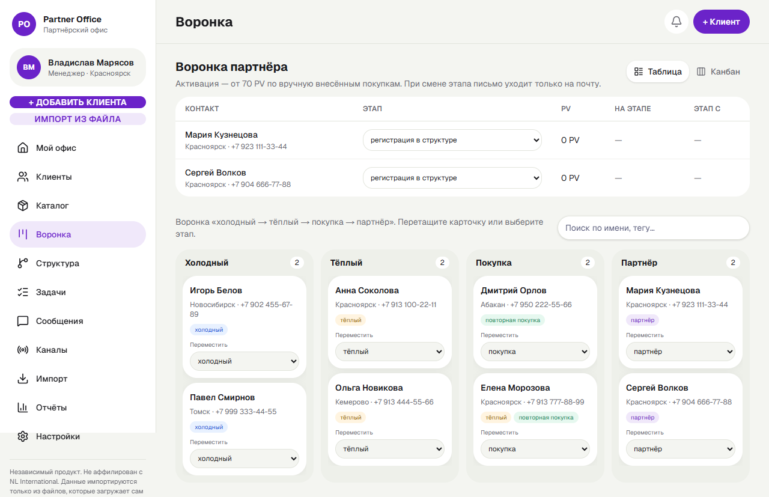Open Структура branch icon
The height and width of the screenshot is (497, 769).
pos(23,263)
